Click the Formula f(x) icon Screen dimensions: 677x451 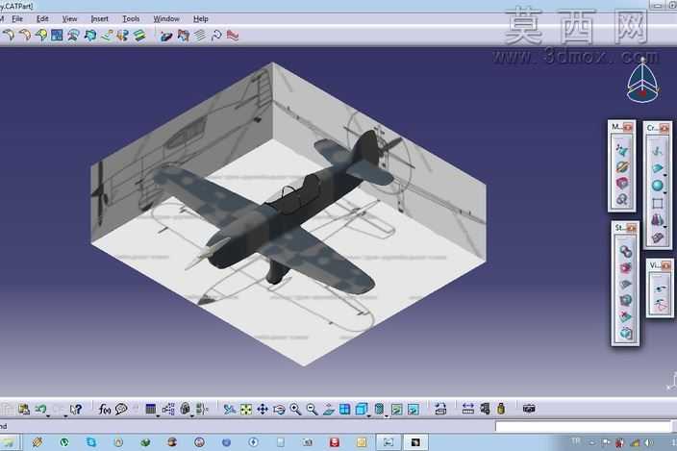tap(105, 409)
